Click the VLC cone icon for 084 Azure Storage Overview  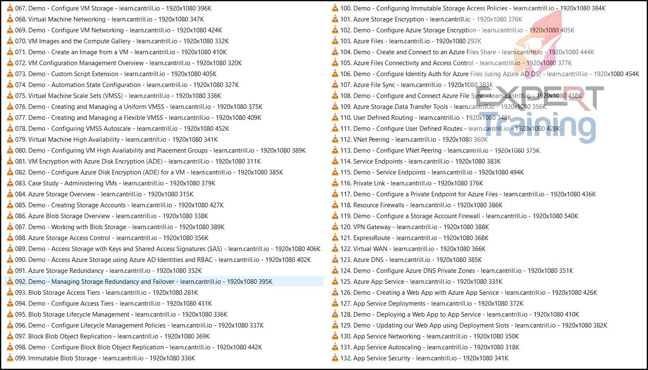[x=10, y=194]
